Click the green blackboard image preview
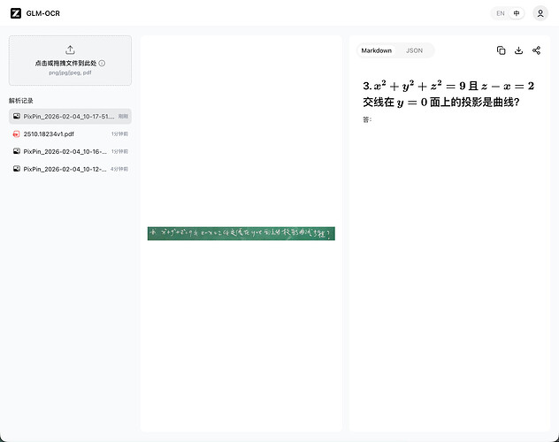The image size is (559, 442). pos(241,233)
